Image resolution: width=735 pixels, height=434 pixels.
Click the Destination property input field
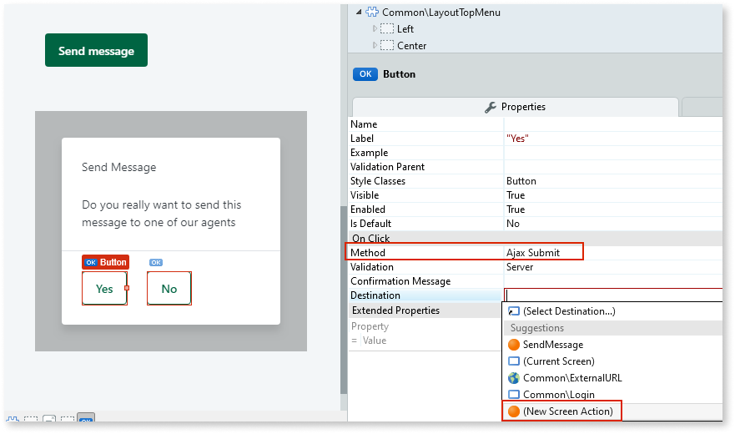click(x=612, y=295)
